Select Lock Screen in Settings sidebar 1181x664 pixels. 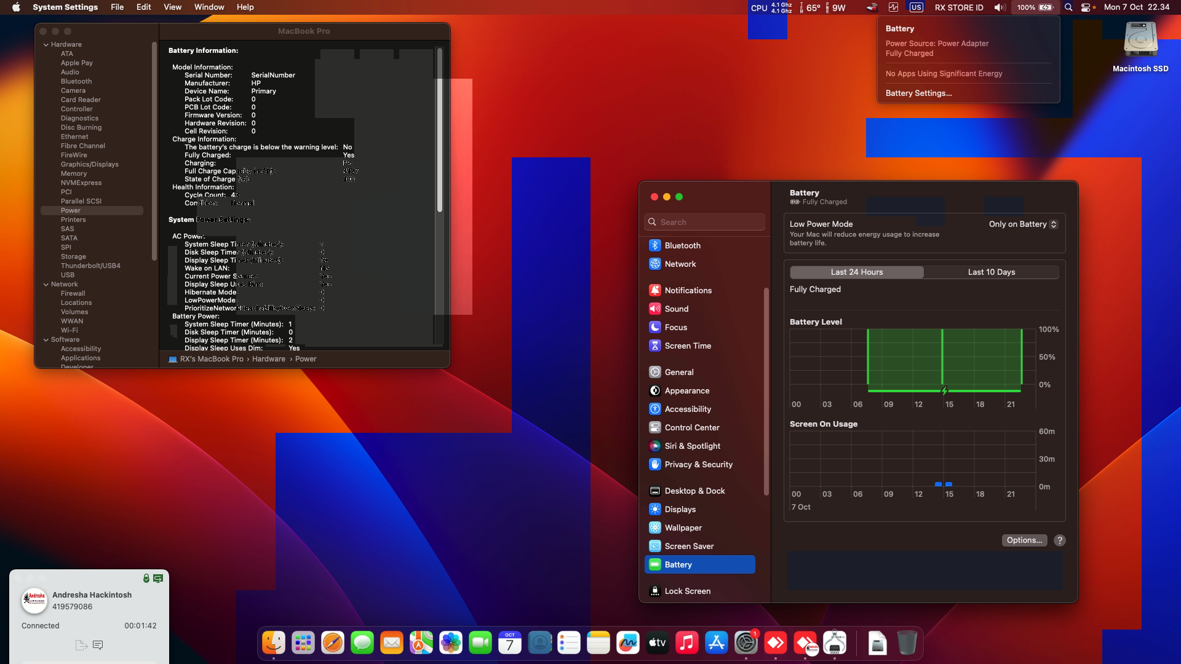700,591
